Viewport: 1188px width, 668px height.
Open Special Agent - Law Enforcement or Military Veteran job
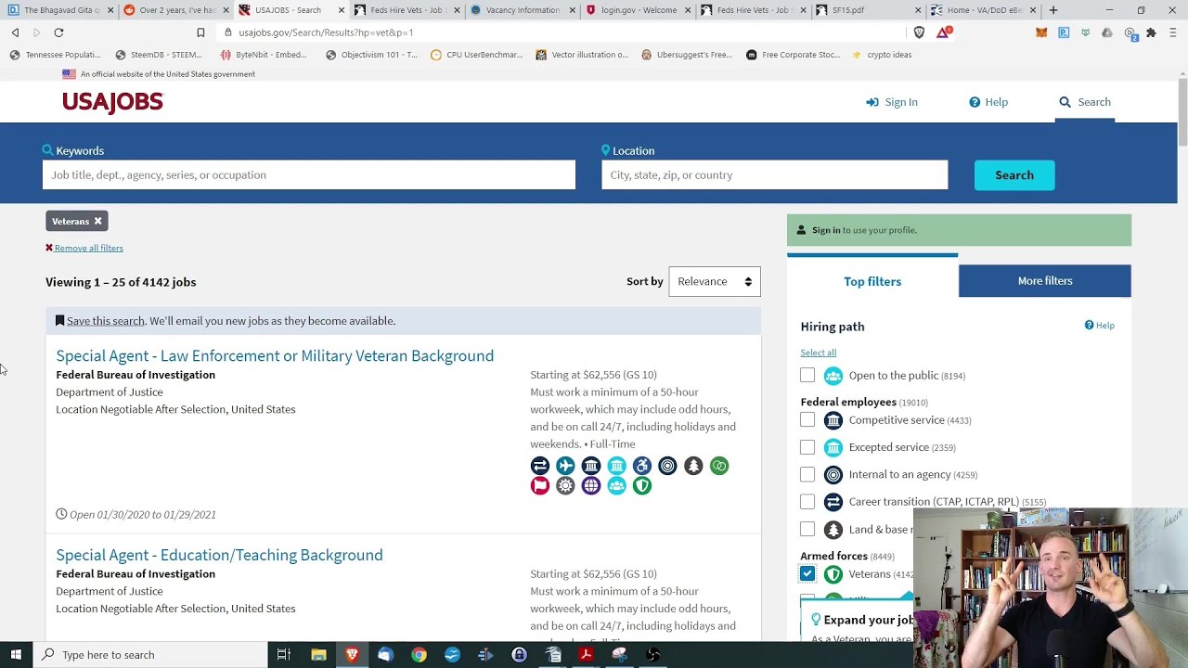pyautogui.click(x=275, y=356)
